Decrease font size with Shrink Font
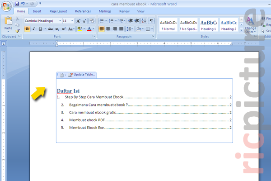Image resolution: width=271 pixels, height=181 pixels. (84, 21)
